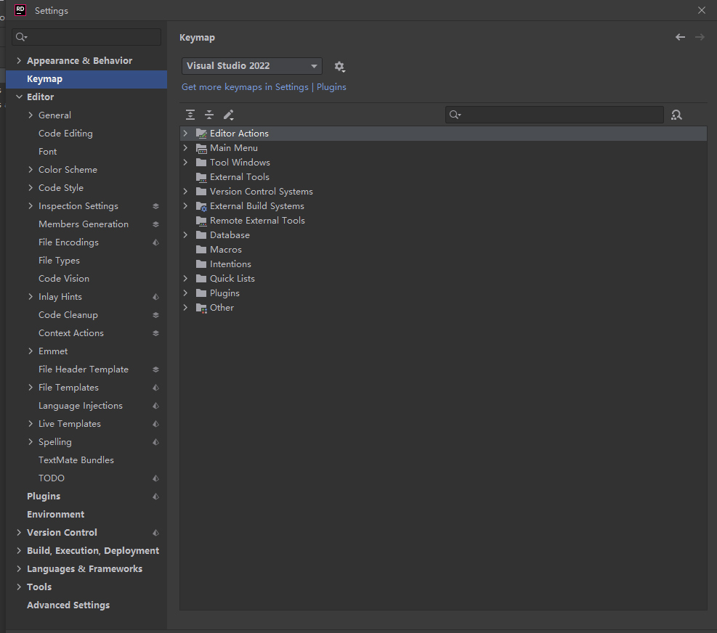This screenshot has height=633, width=717.
Task: Click the back navigation arrow
Action: 680,36
